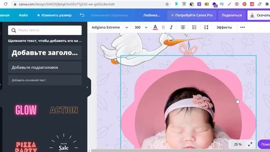Screen dimensions: 270x152
Task: Click the search magnifier icon
Action: [13, 30]
